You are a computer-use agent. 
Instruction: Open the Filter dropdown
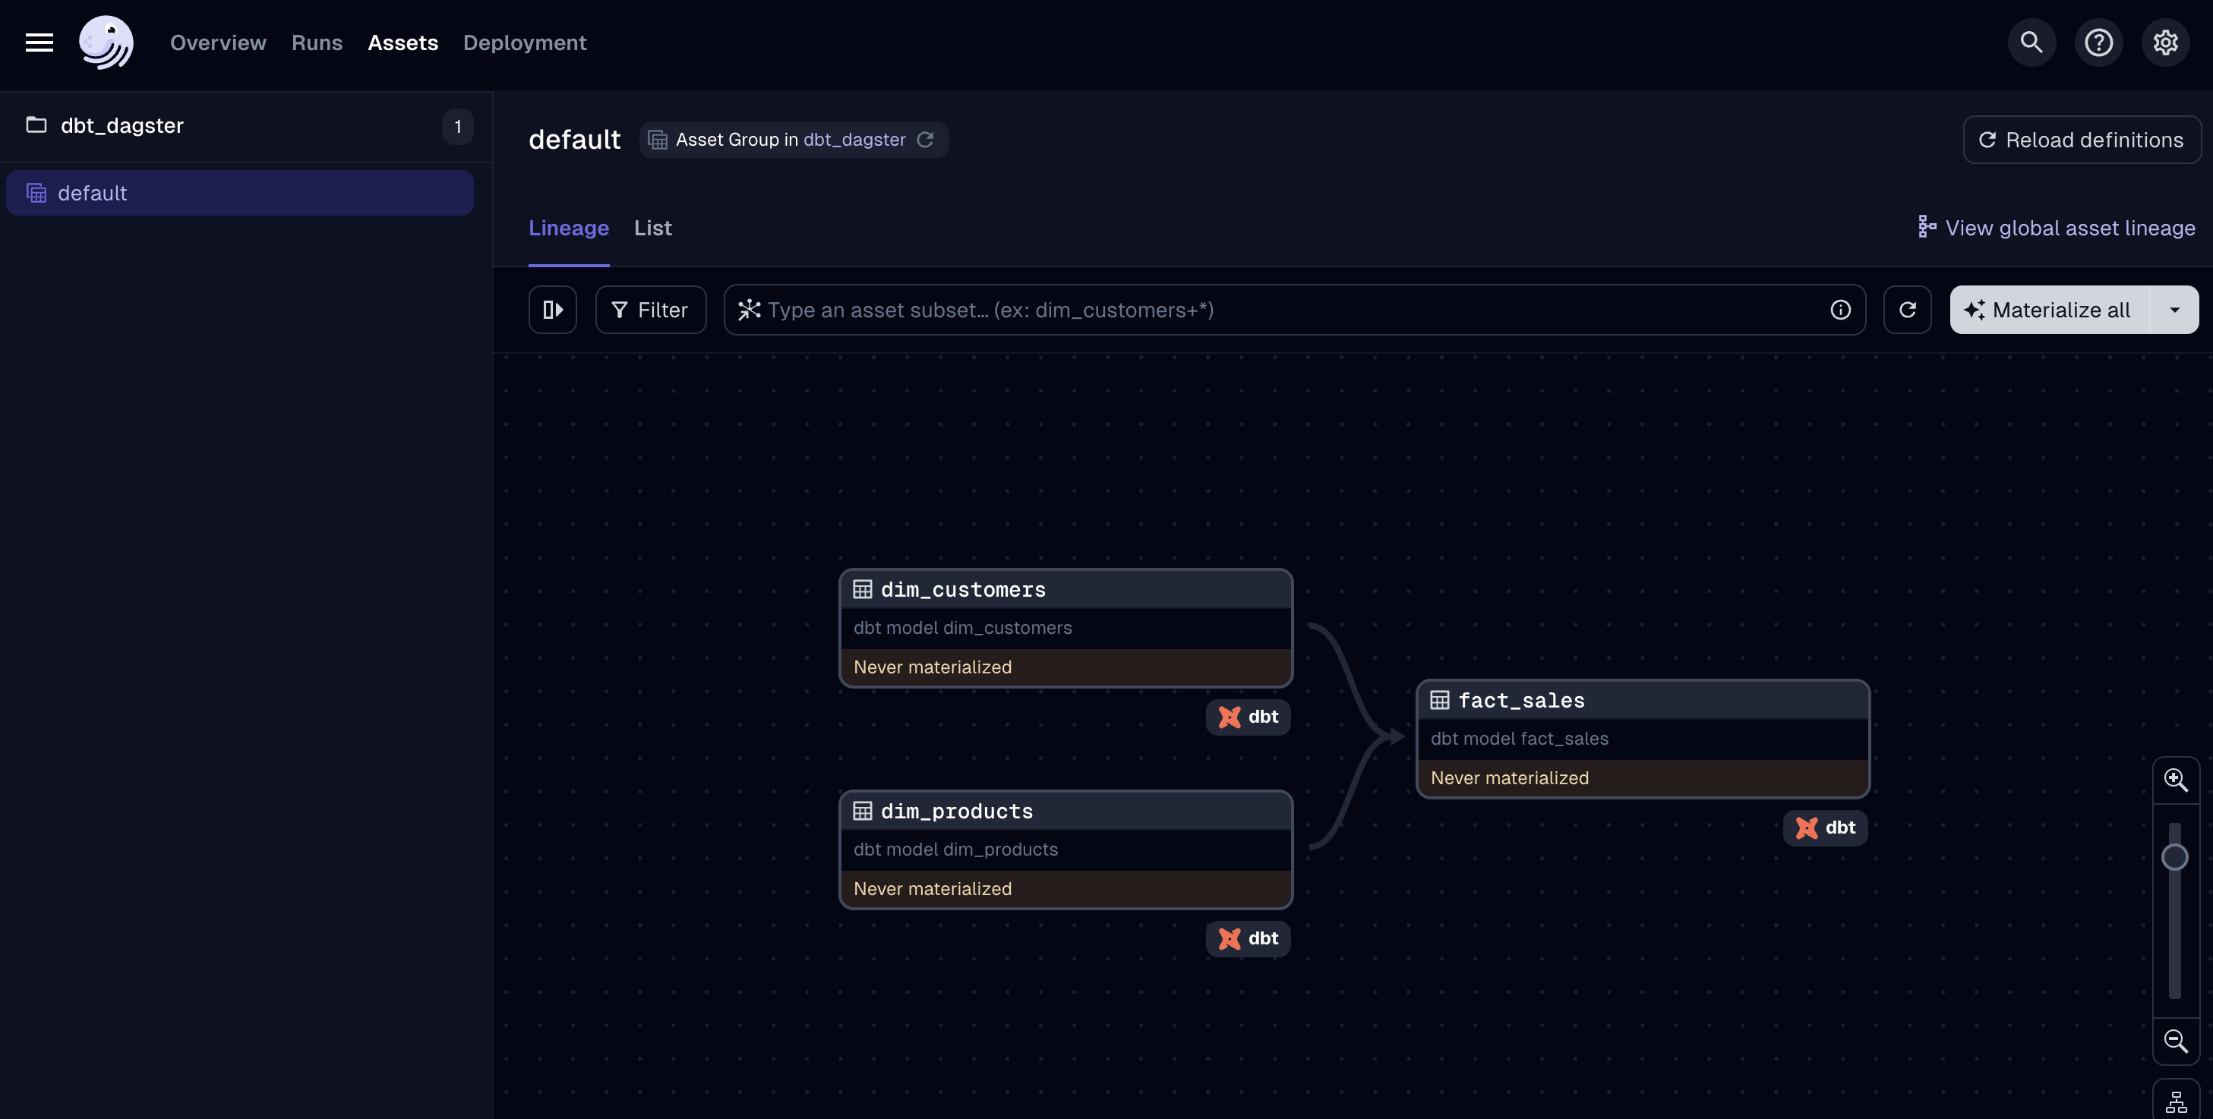coord(650,310)
